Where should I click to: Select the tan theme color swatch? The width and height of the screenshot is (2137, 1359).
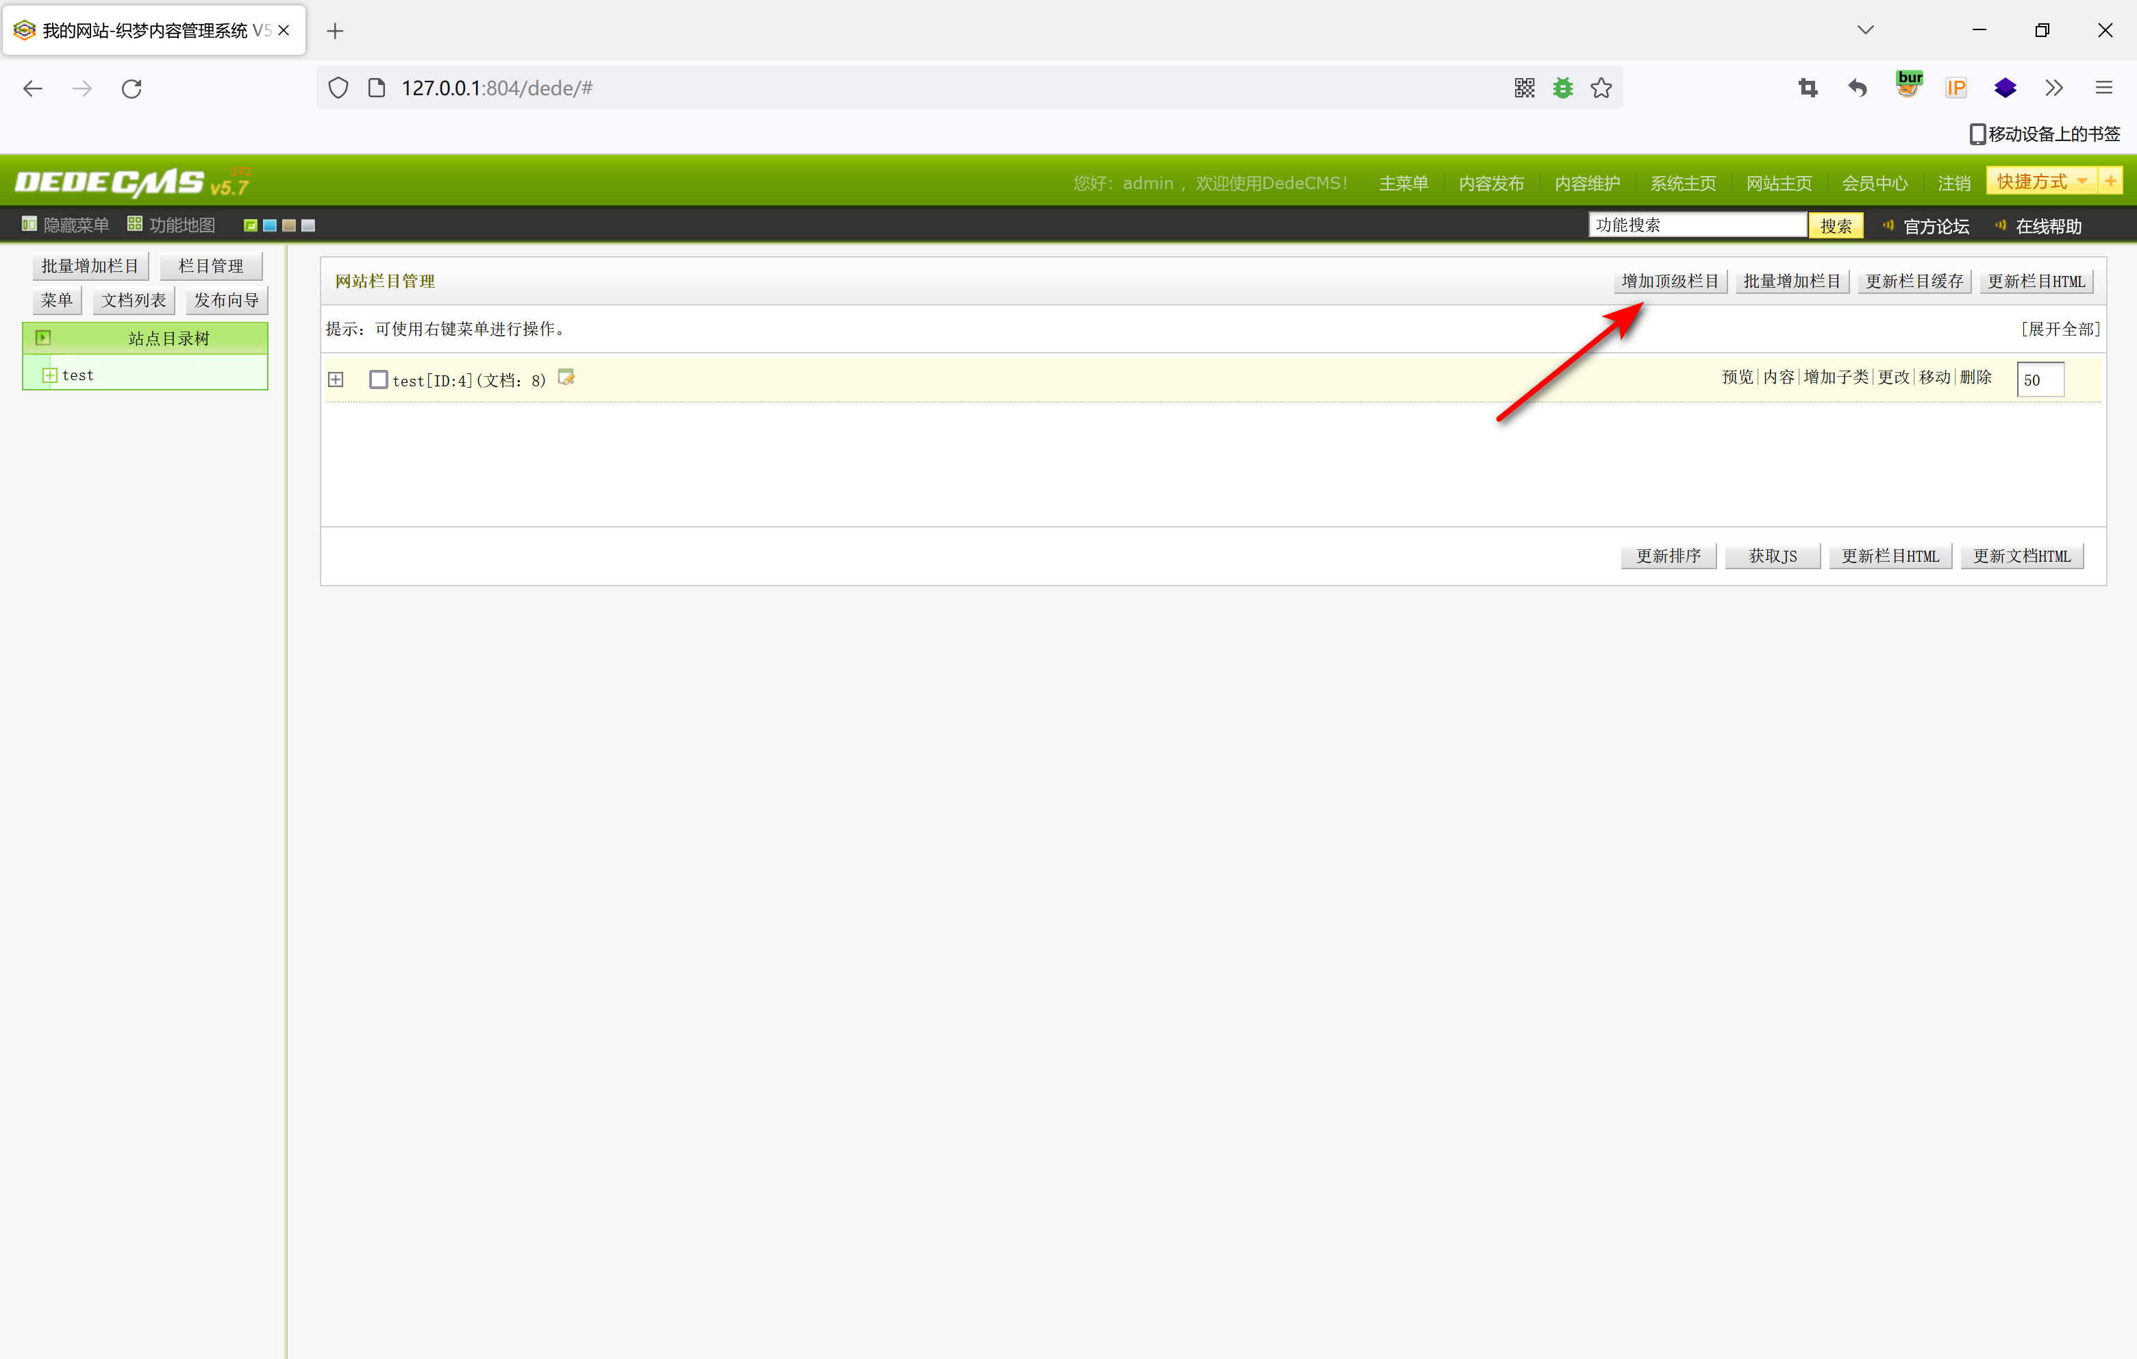[288, 225]
